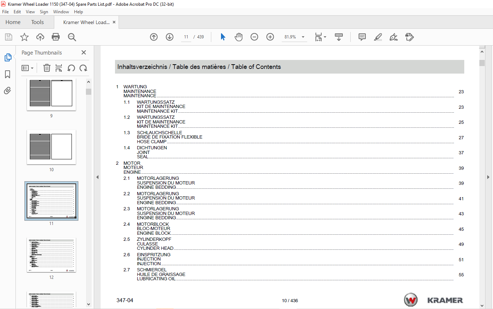Image resolution: width=493 pixels, height=309 pixels.
Task: Open the Find text magnifier tool
Action: tap(72, 37)
